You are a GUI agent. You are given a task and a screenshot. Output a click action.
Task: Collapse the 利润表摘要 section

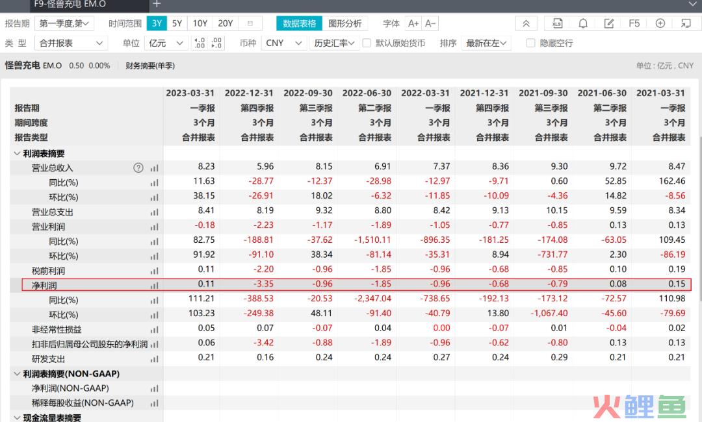click(x=17, y=153)
